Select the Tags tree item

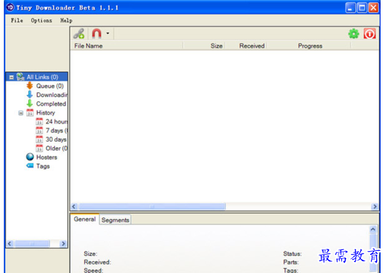pos(43,166)
